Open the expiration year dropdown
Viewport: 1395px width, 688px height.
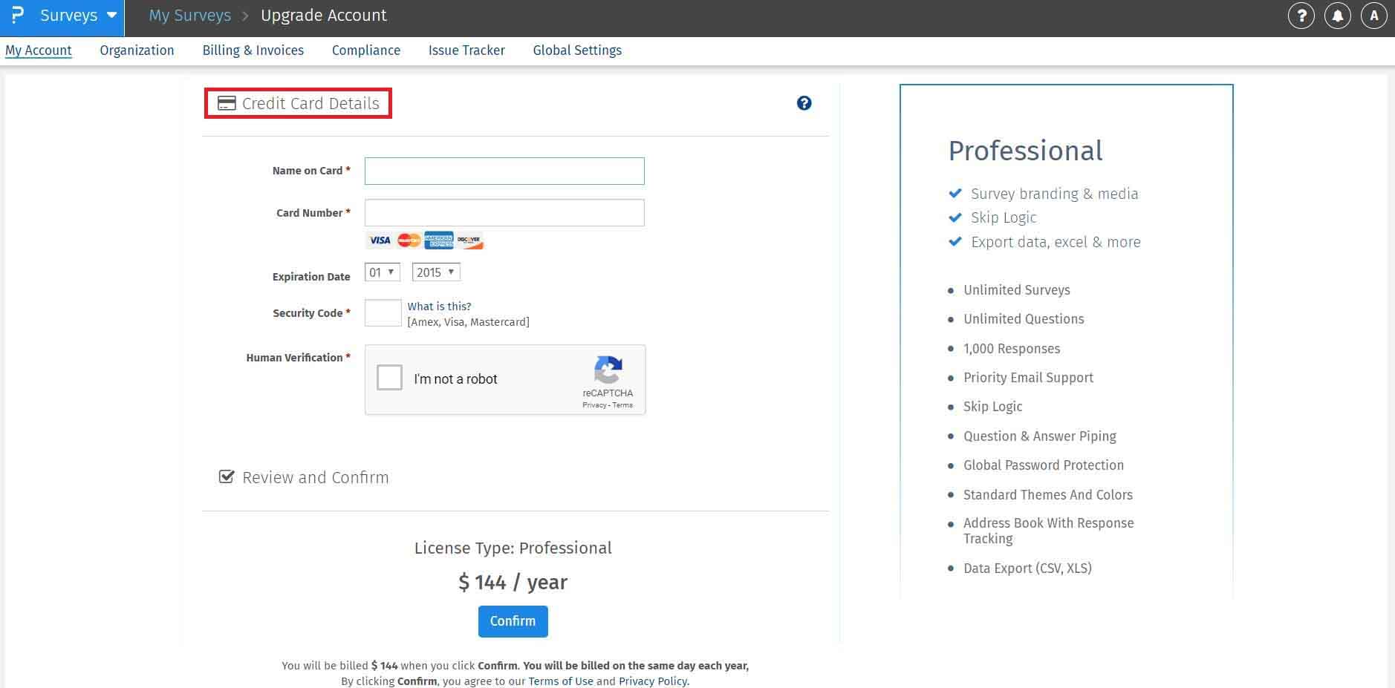[436, 272]
